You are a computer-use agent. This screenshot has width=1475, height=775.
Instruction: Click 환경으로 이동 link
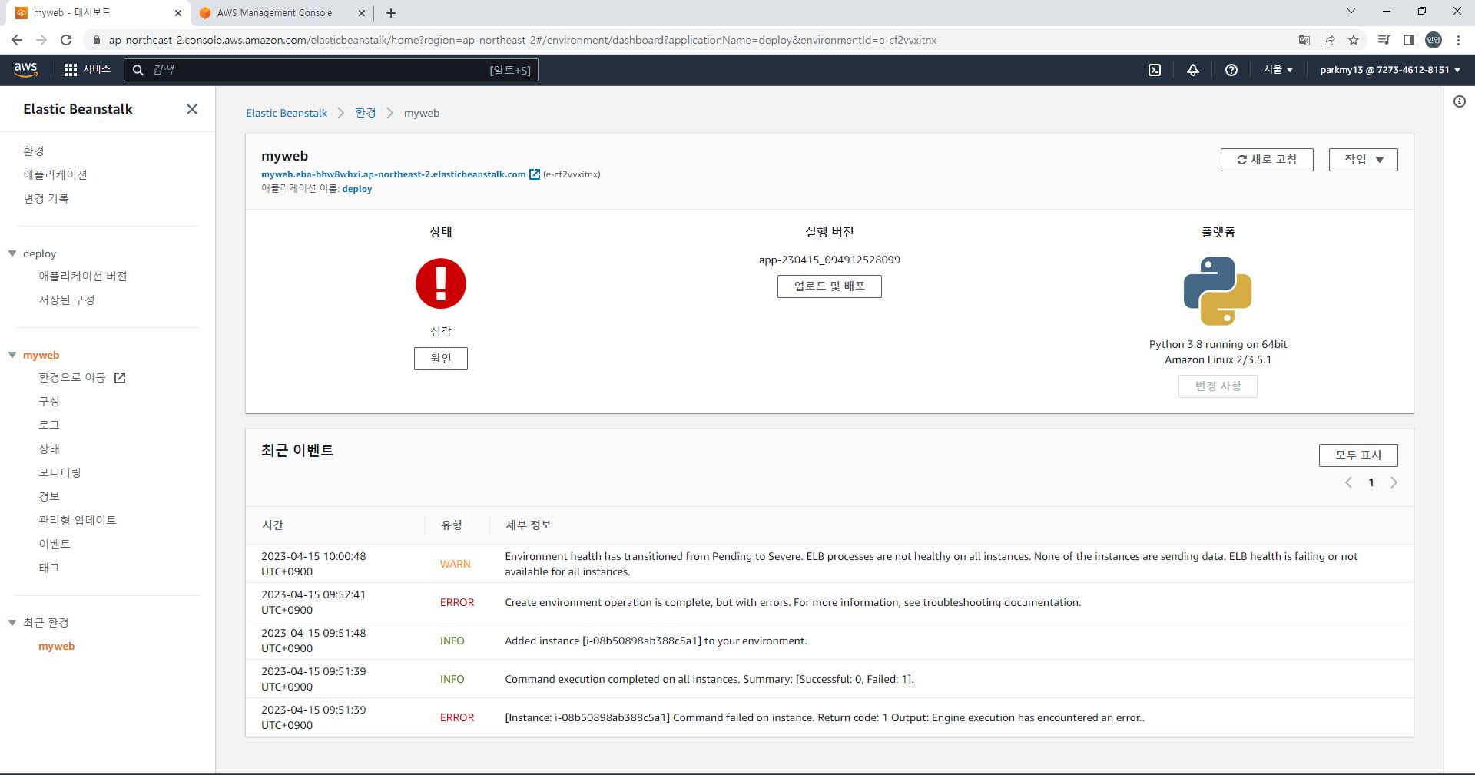pos(82,377)
